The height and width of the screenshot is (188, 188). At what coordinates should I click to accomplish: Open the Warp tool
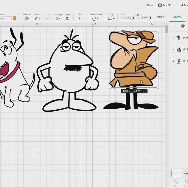coord(110,19)
